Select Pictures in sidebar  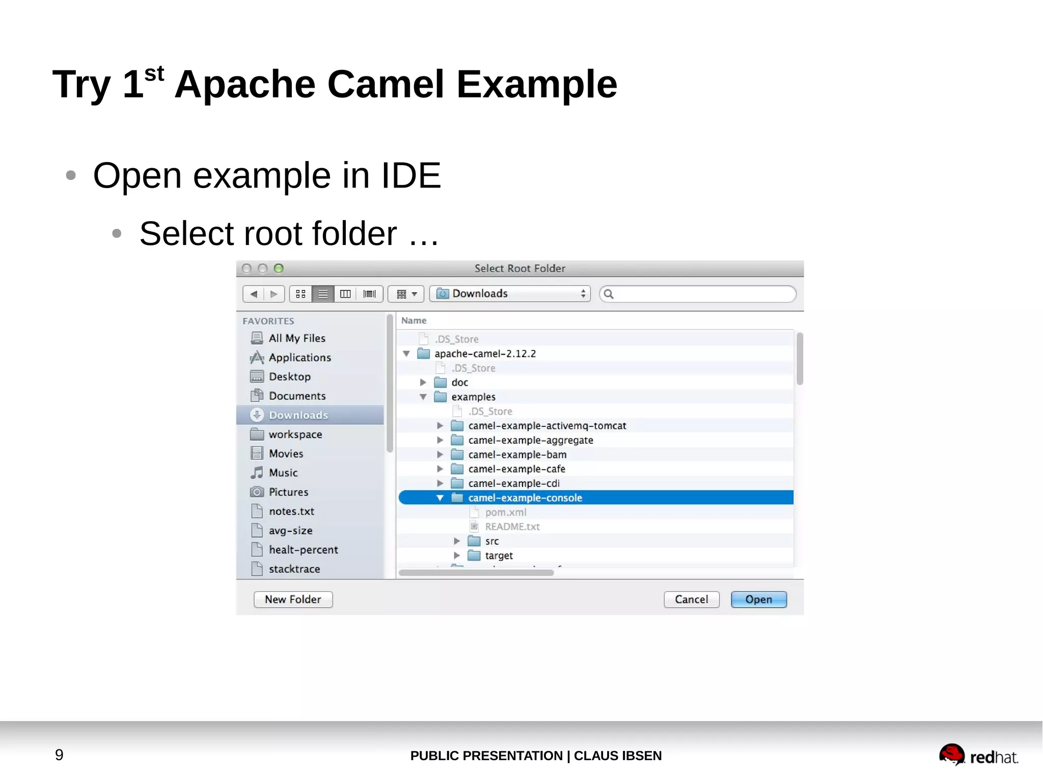click(310, 492)
